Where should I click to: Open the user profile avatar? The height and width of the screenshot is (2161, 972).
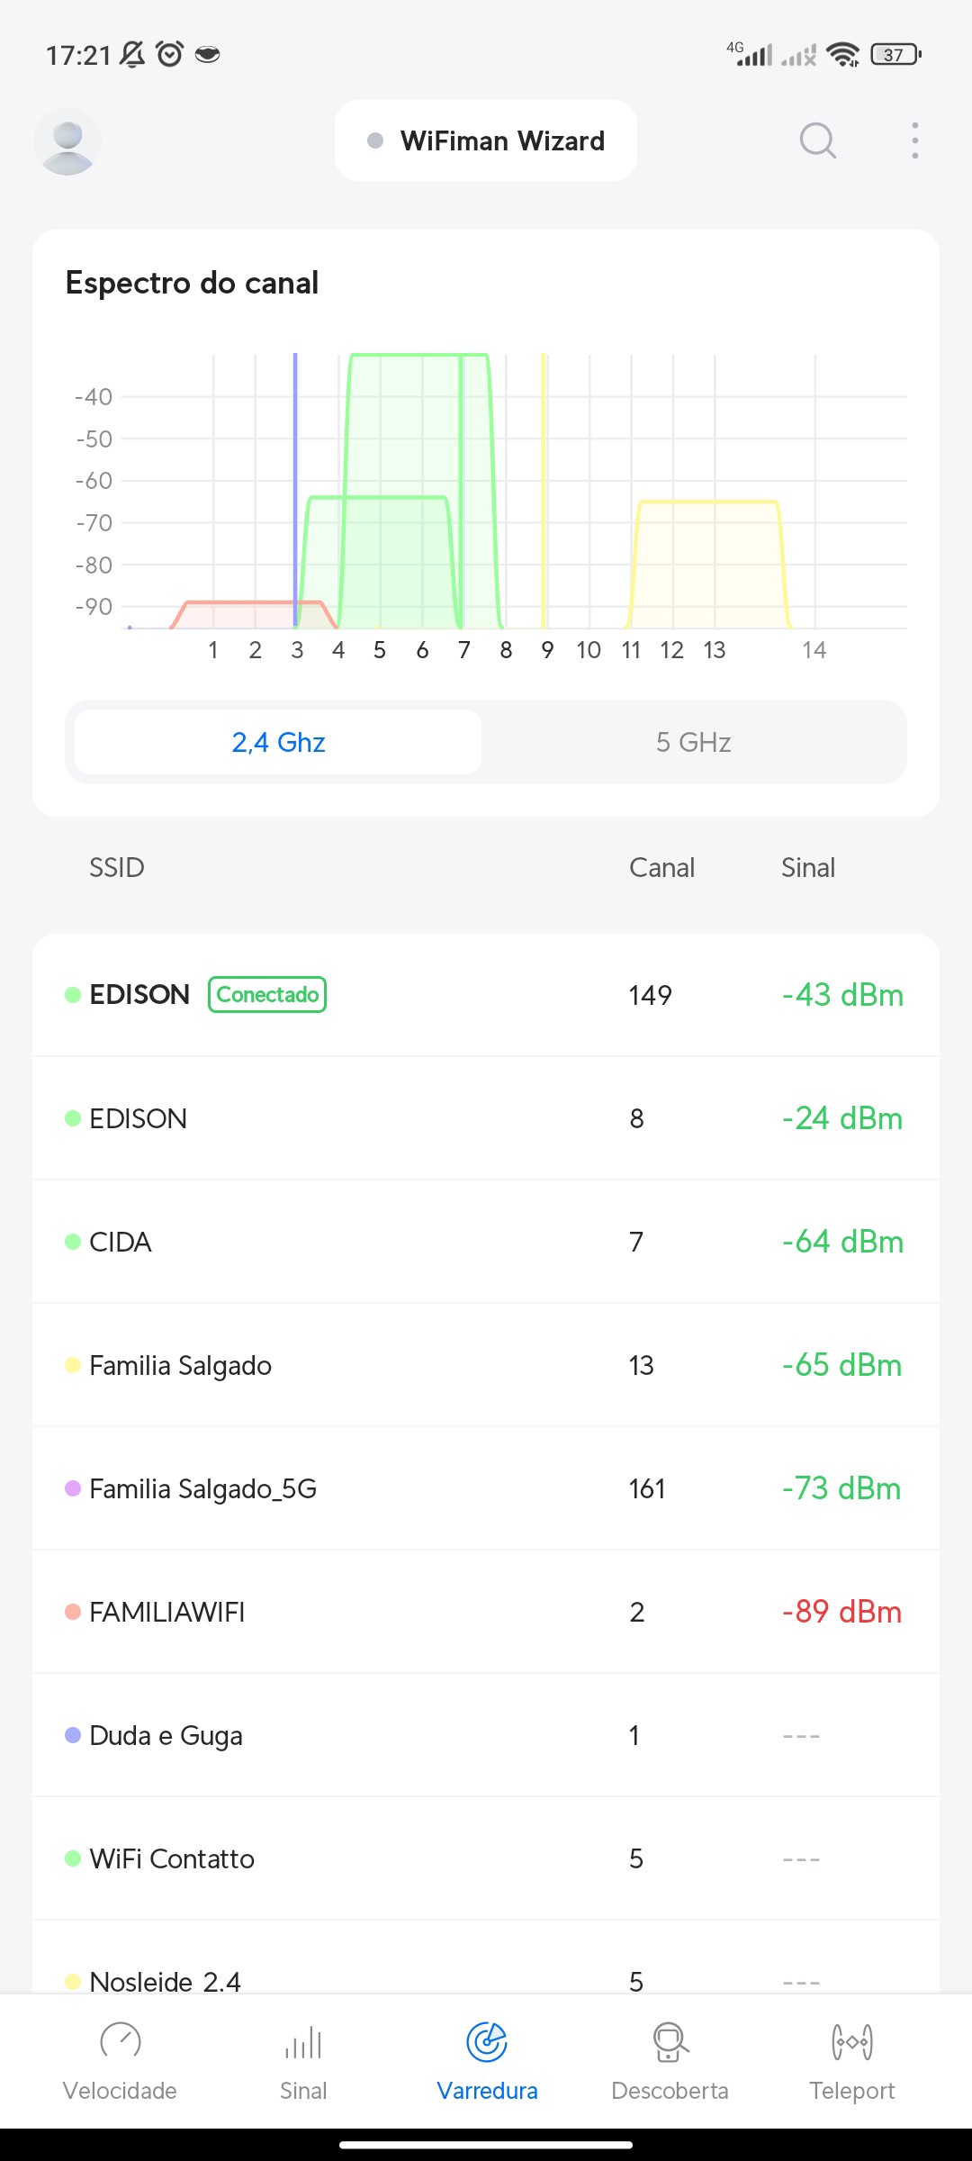67,141
